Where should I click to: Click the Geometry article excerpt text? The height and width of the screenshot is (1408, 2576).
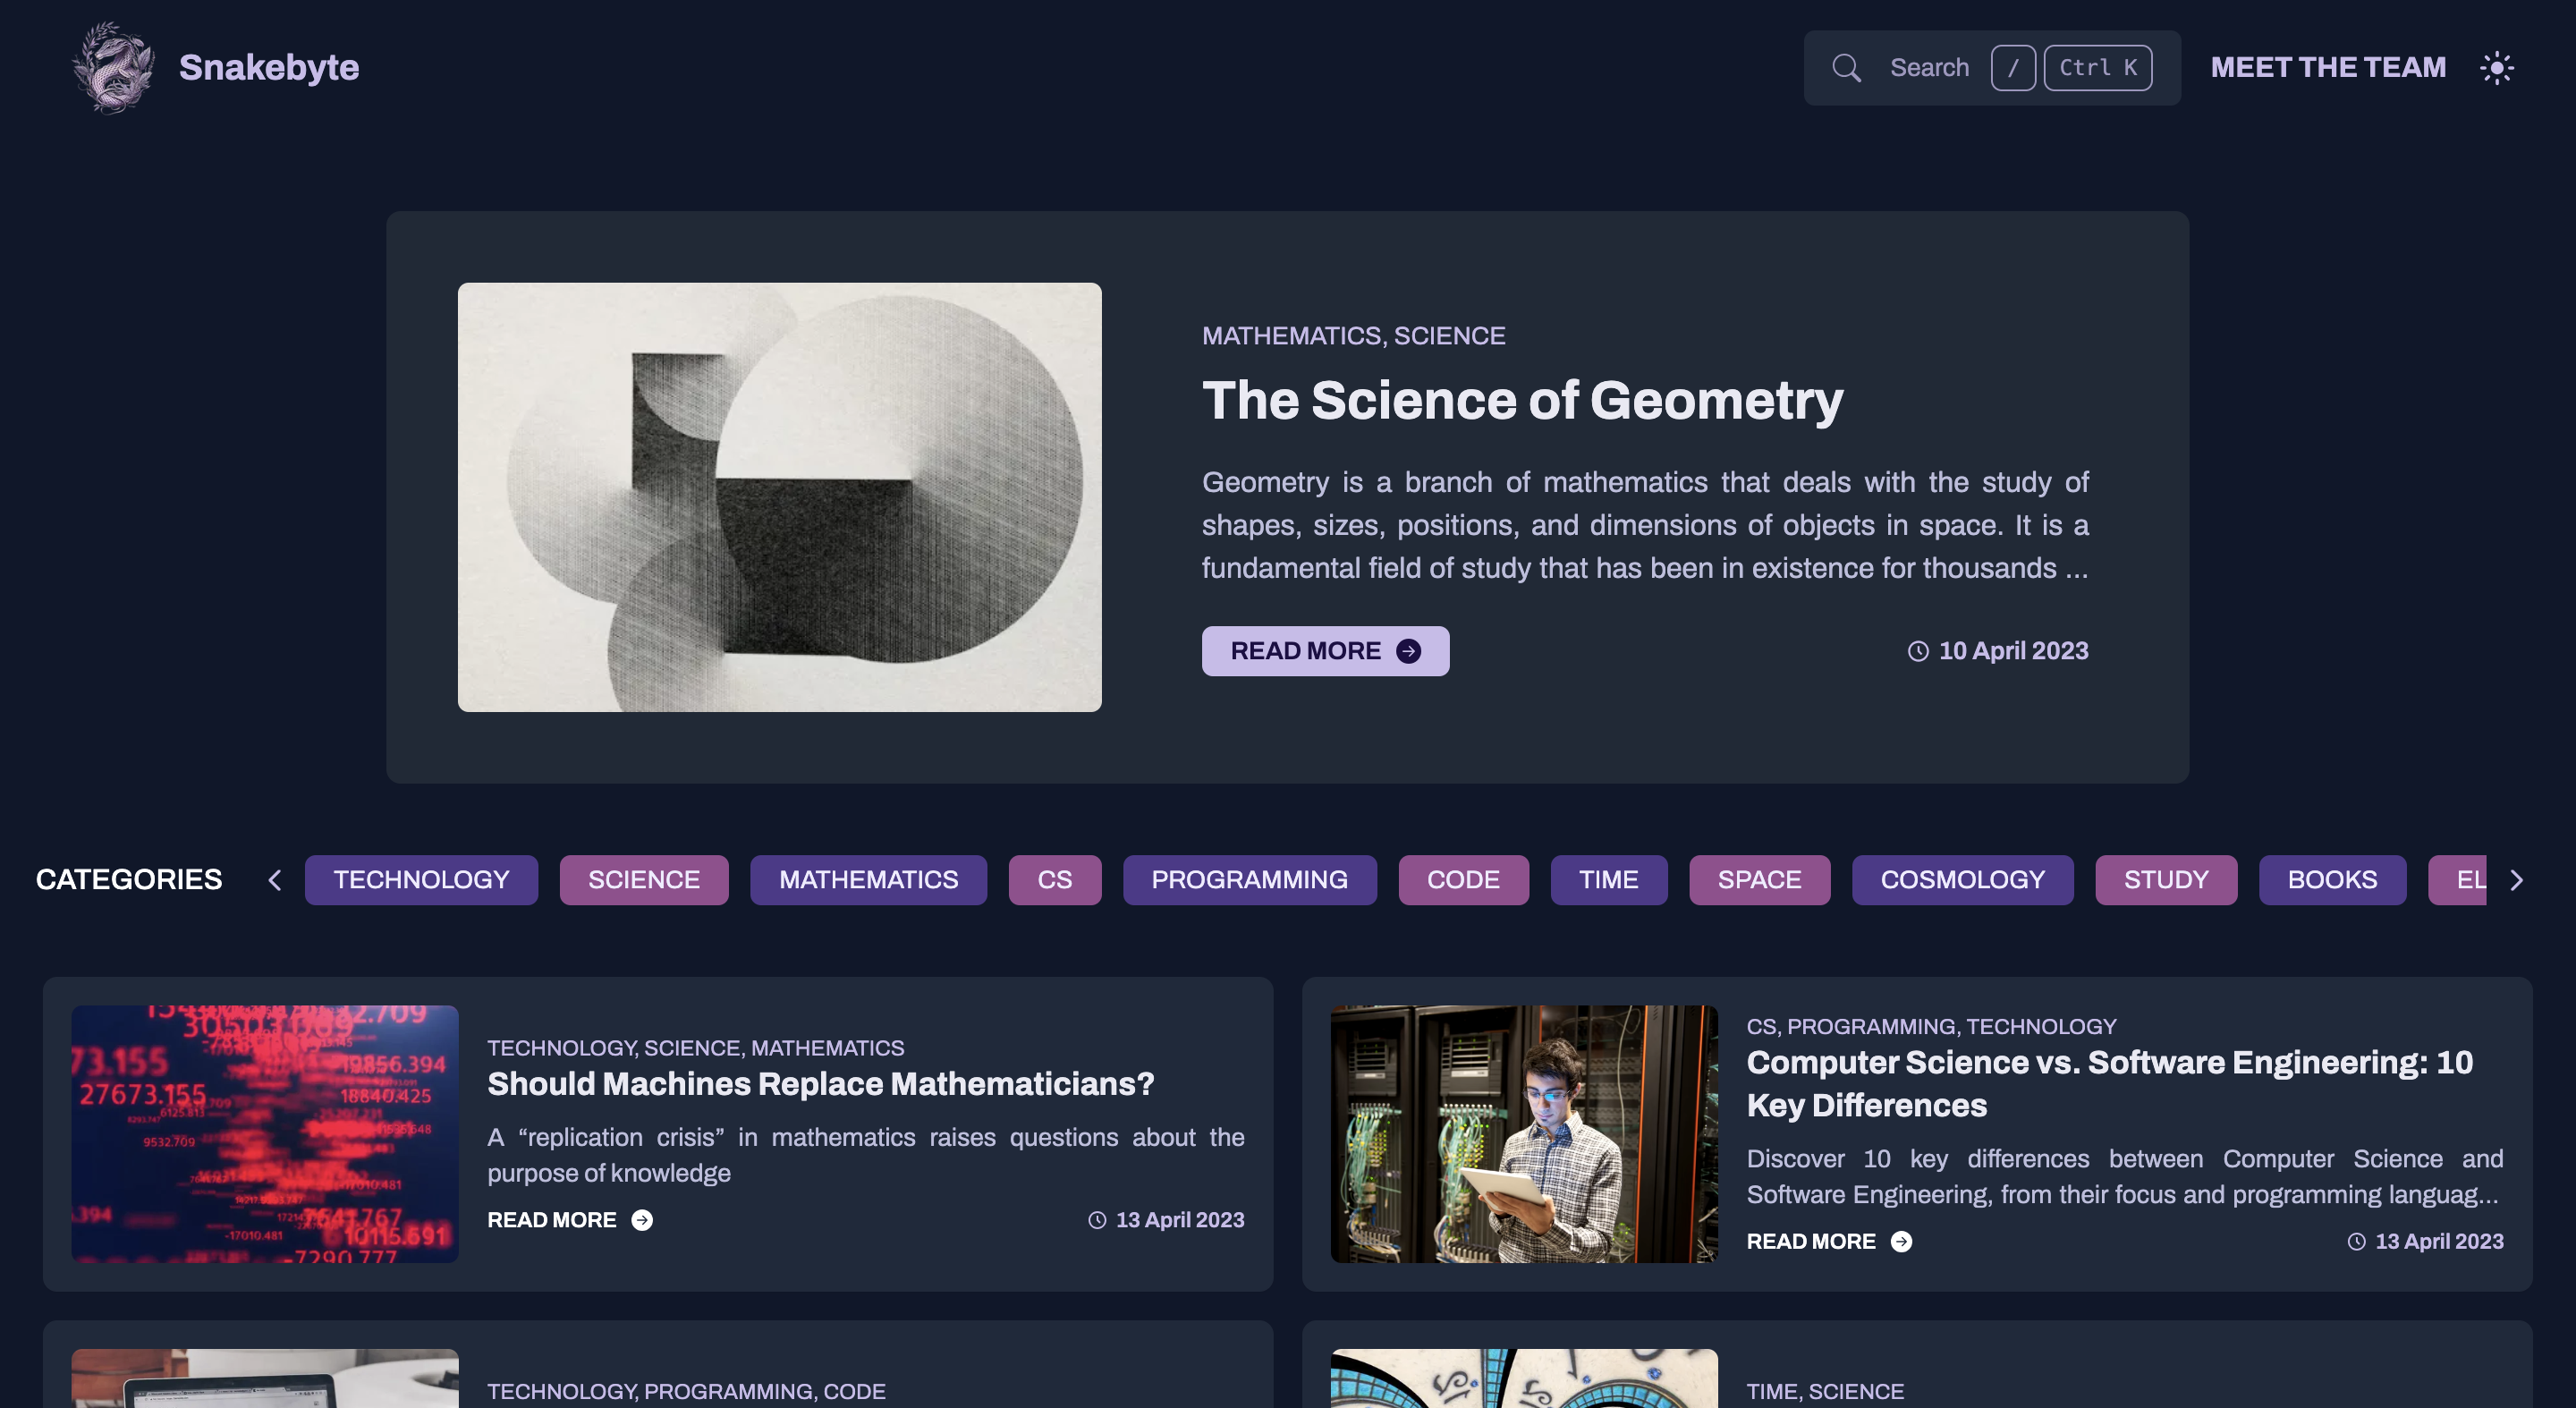click(x=1645, y=525)
